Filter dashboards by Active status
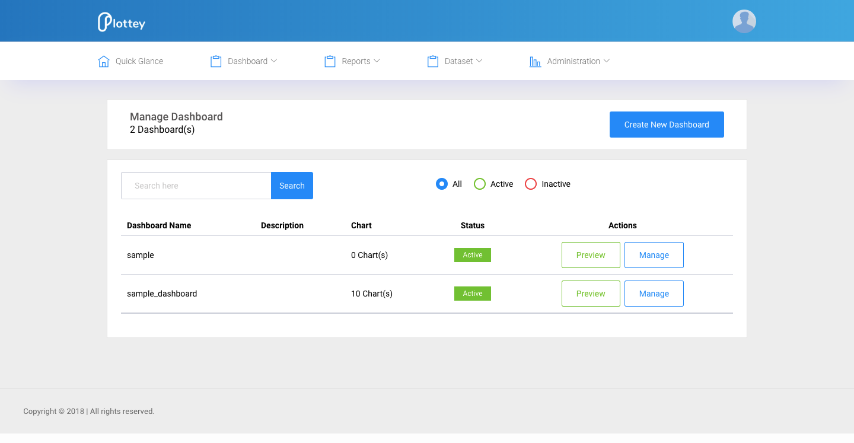The image size is (854, 443). pos(479,184)
